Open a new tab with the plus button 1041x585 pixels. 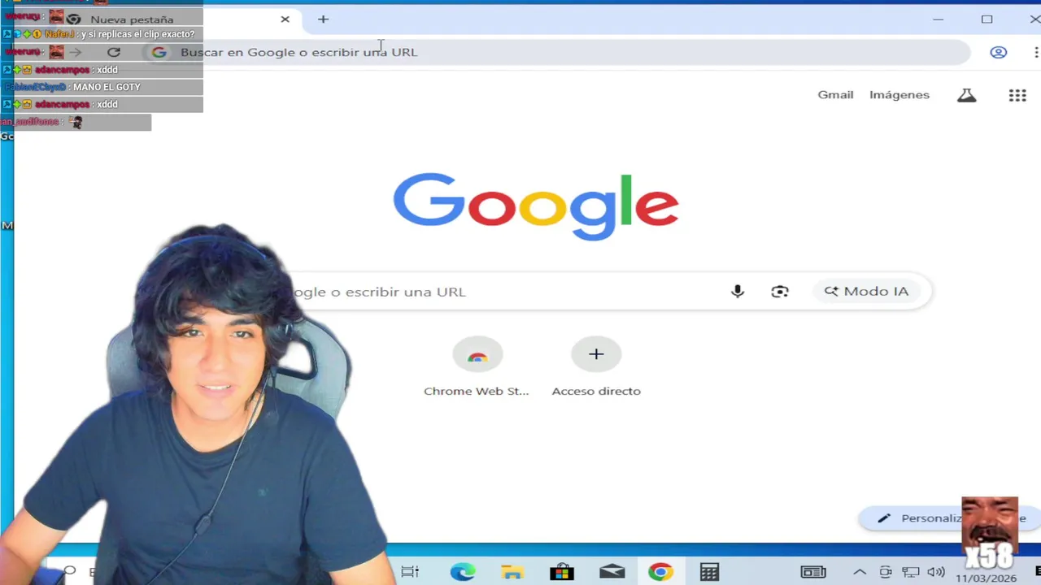tap(323, 19)
